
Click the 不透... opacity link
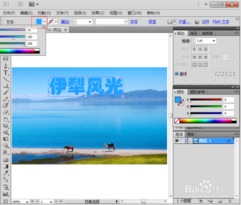click(185, 22)
